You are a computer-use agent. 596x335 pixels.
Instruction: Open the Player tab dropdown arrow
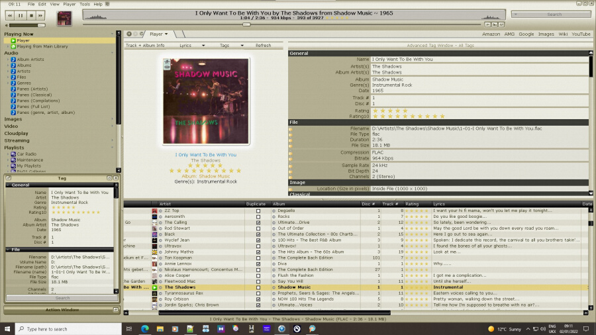click(166, 34)
